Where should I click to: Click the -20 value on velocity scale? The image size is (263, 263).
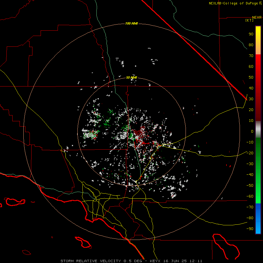(x=250, y=153)
